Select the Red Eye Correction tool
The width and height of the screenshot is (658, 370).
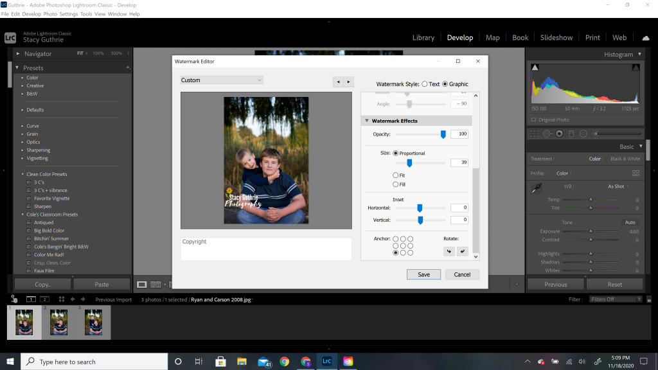click(560, 133)
